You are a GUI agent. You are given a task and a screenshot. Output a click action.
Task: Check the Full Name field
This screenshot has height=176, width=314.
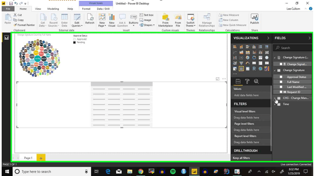click(281, 82)
